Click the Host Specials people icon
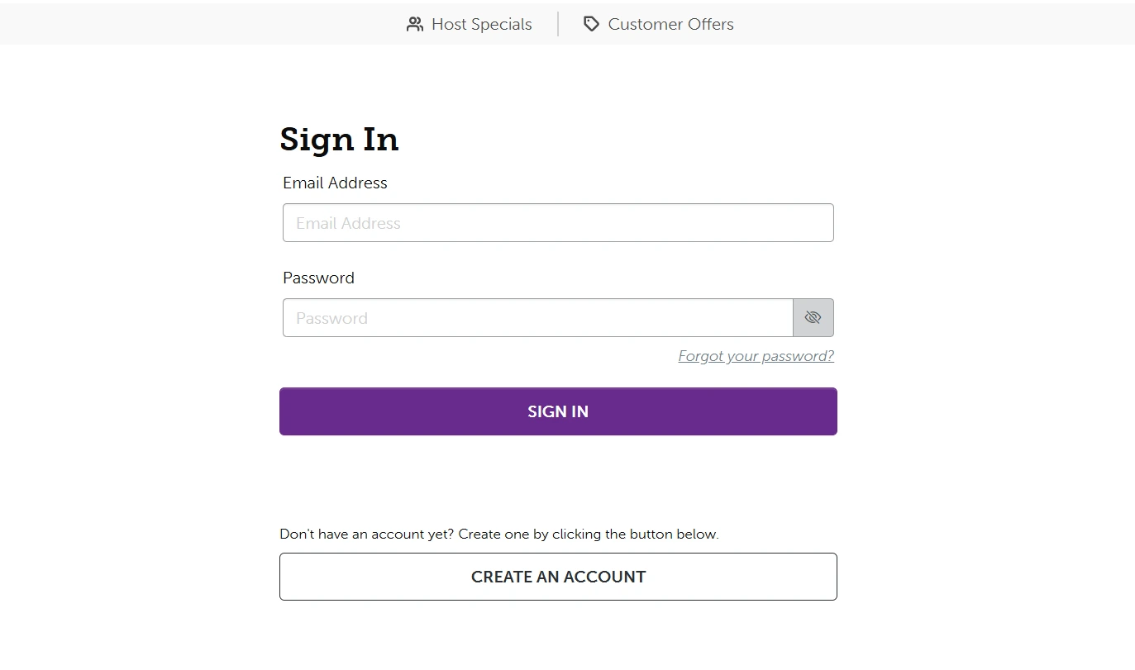This screenshot has height=670, width=1135. pos(415,25)
